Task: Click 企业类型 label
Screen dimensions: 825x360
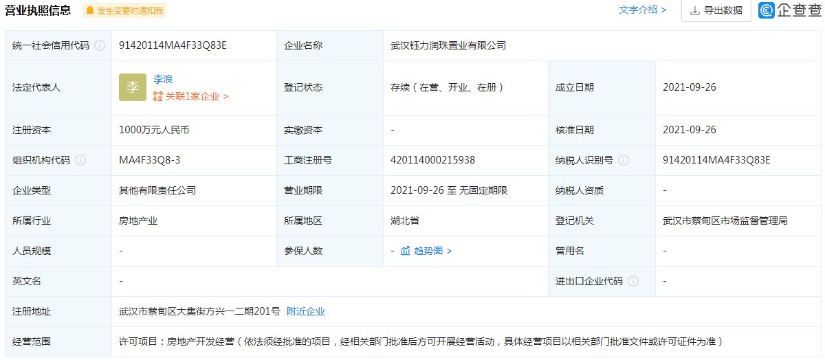Action: 32,190
